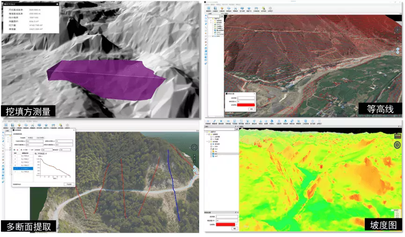Click the compass control in the multi-section view
Image resolution: width=405 pixels, height=237 pixels.
click(194, 148)
